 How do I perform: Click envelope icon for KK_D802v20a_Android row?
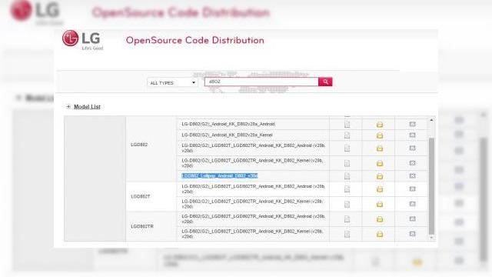[412, 125]
